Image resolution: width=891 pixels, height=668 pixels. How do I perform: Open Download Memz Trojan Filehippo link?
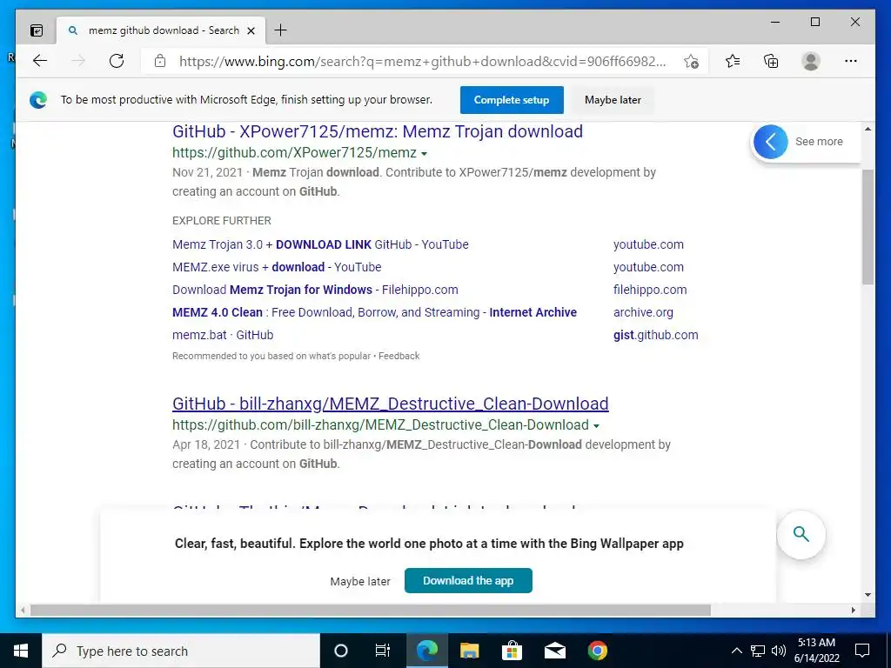pyautogui.click(x=315, y=290)
